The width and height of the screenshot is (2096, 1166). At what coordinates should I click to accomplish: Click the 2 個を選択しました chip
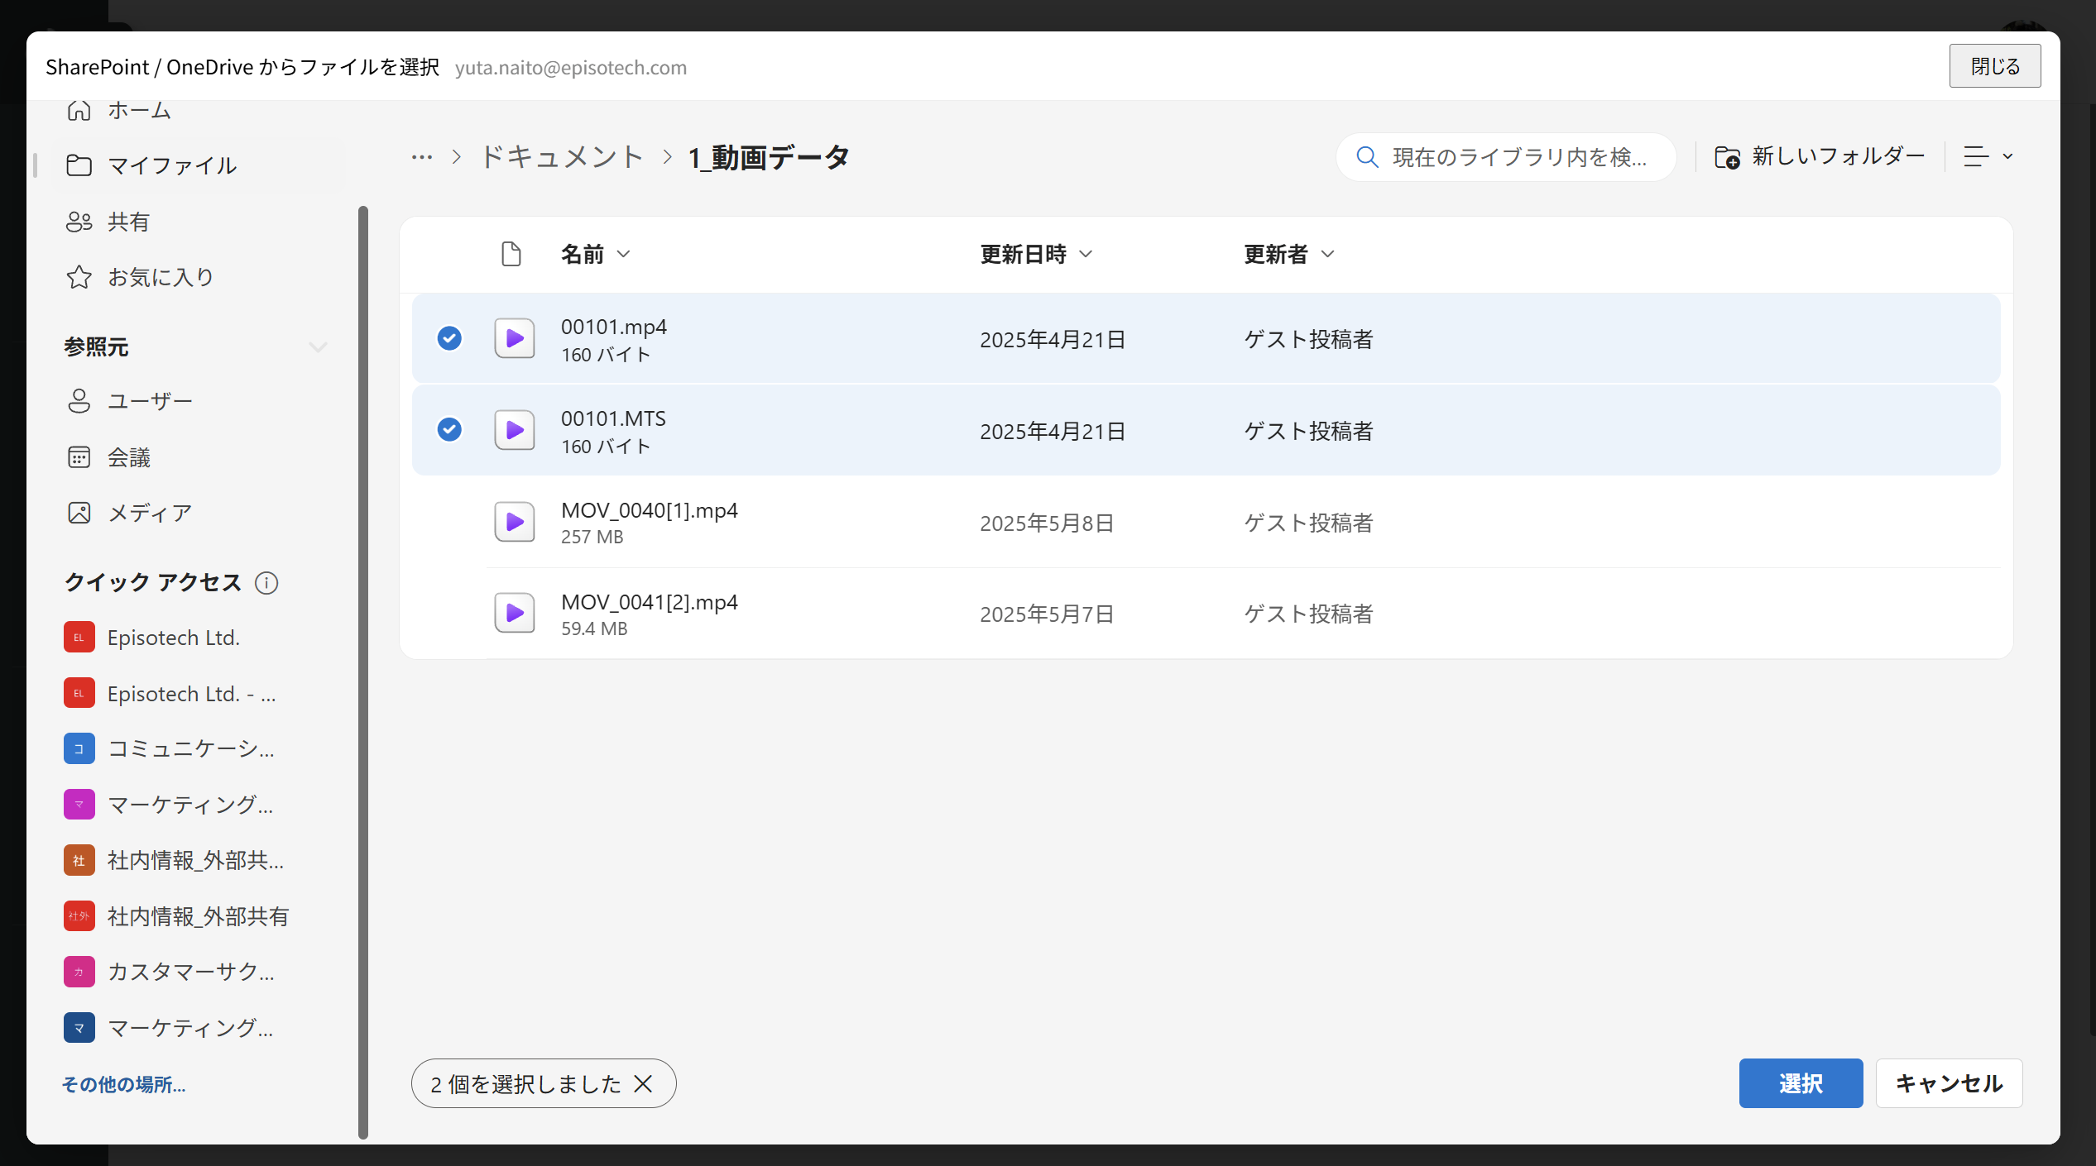click(544, 1083)
